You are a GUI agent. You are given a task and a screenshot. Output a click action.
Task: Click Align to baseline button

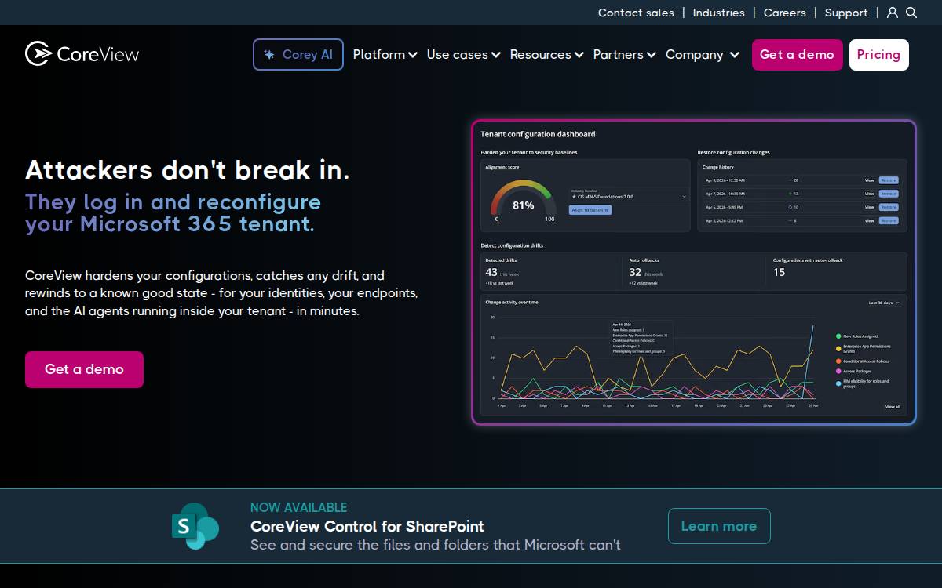[590, 210]
